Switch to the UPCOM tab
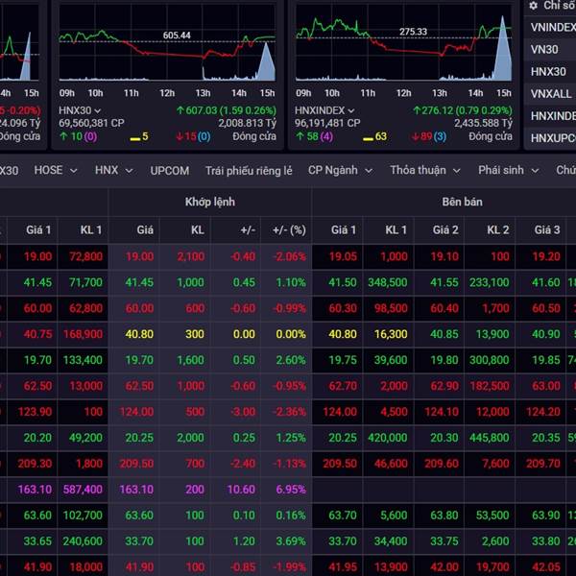This screenshot has width=576, height=576. (x=170, y=171)
